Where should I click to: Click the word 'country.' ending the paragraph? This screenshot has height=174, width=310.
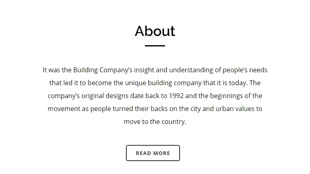tap(174, 122)
